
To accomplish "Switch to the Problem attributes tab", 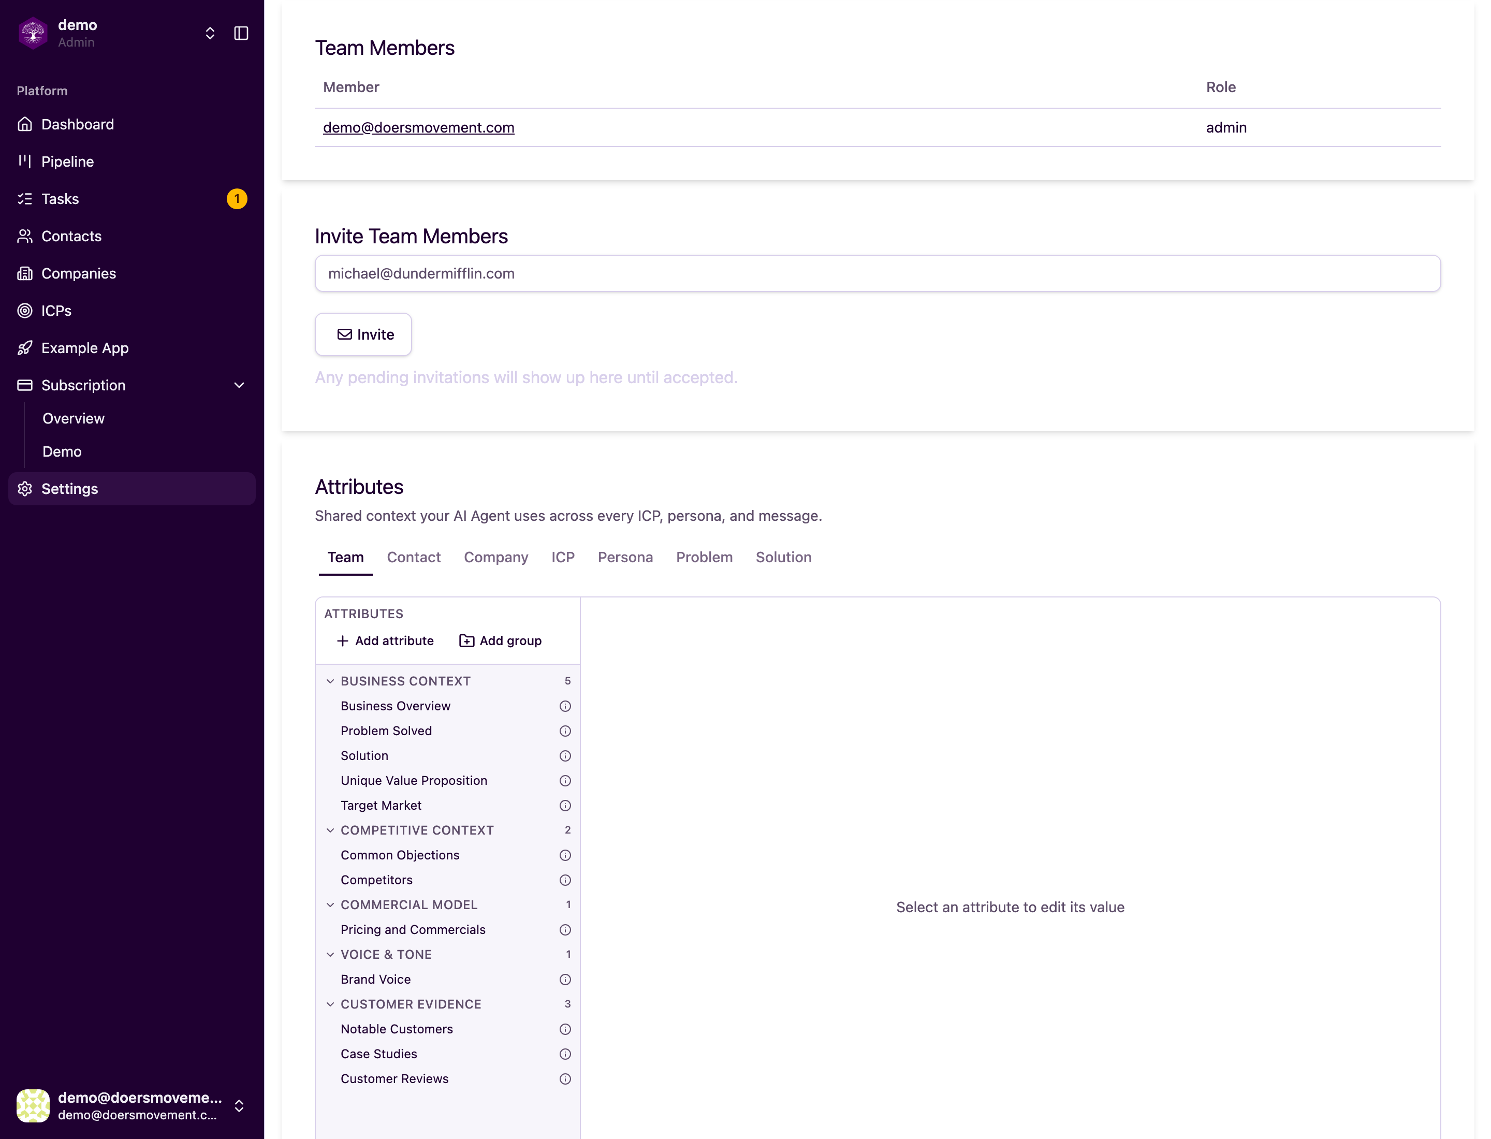I will 705,557.
